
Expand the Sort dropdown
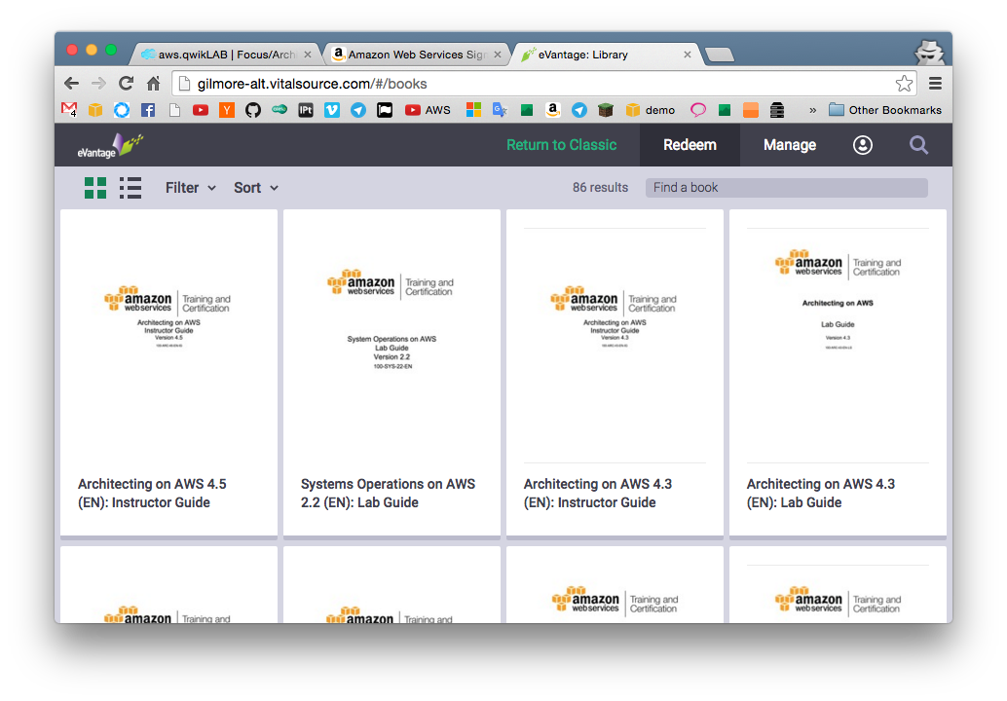click(255, 188)
